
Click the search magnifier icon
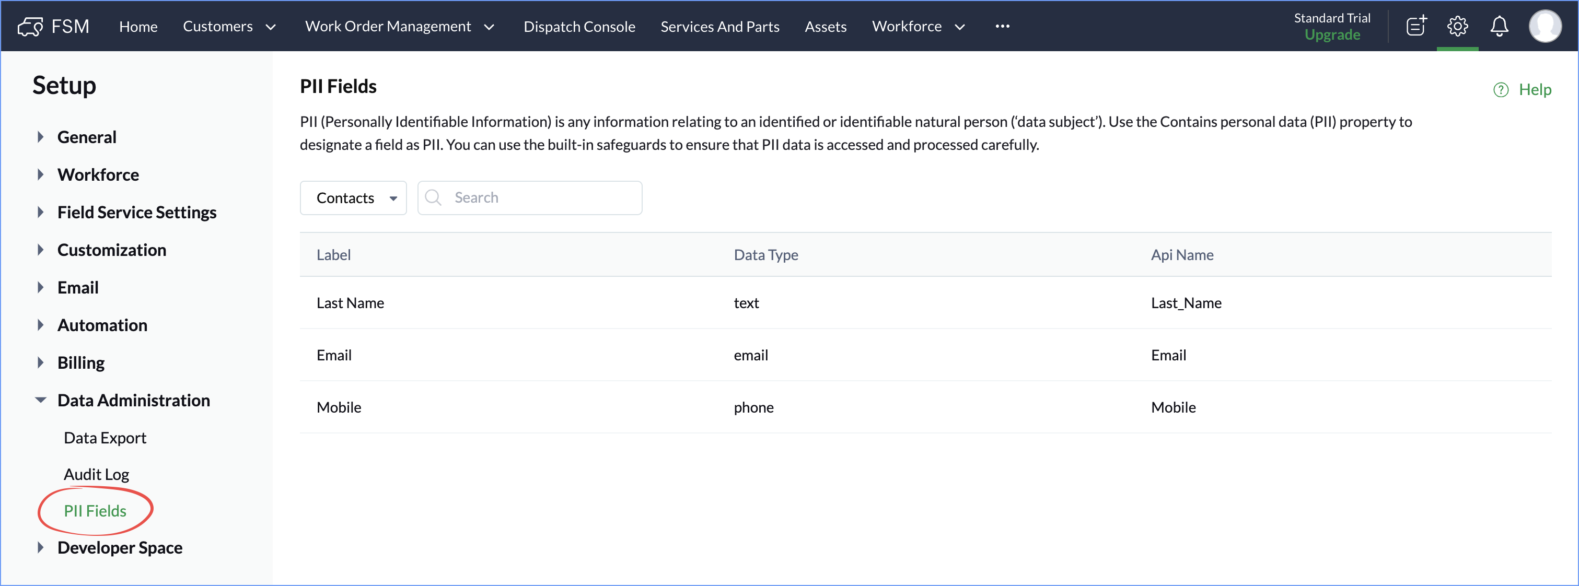[433, 197]
